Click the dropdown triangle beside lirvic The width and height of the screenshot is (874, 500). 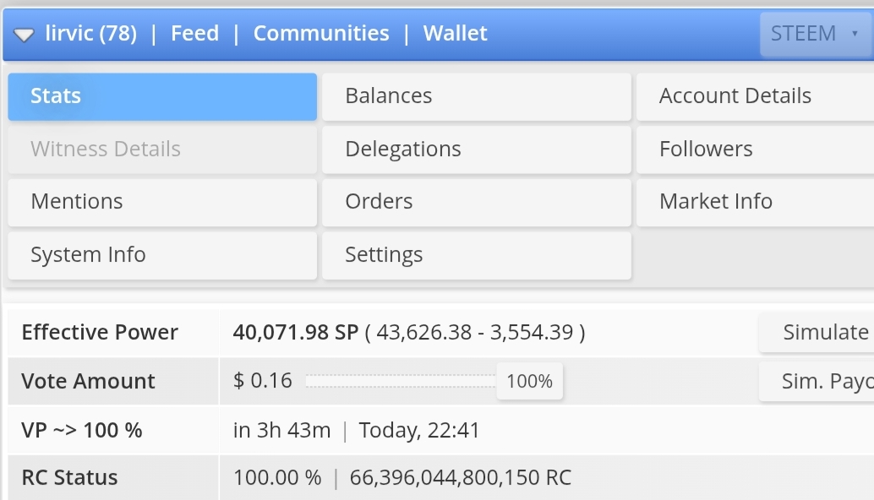[x=24, y=35]
